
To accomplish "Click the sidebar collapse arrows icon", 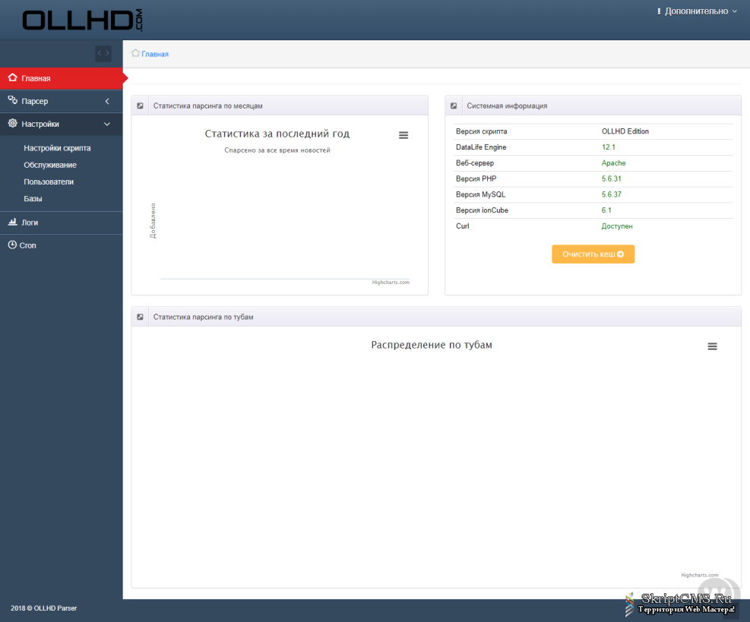I will pyautogui.click(x=103, y=53).
